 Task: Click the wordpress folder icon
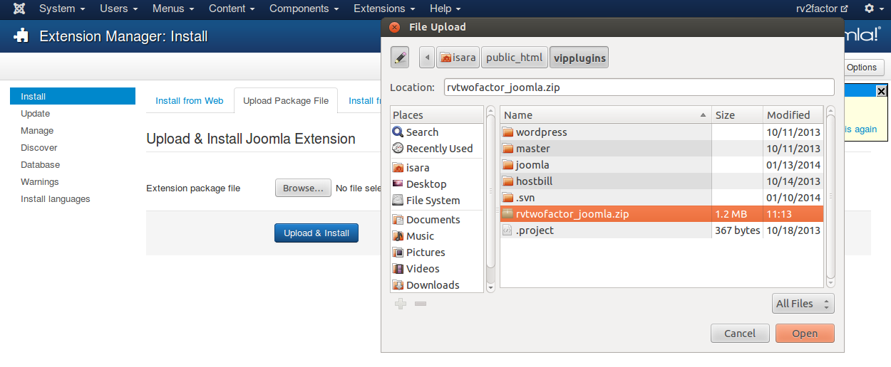tap(508, 132)
